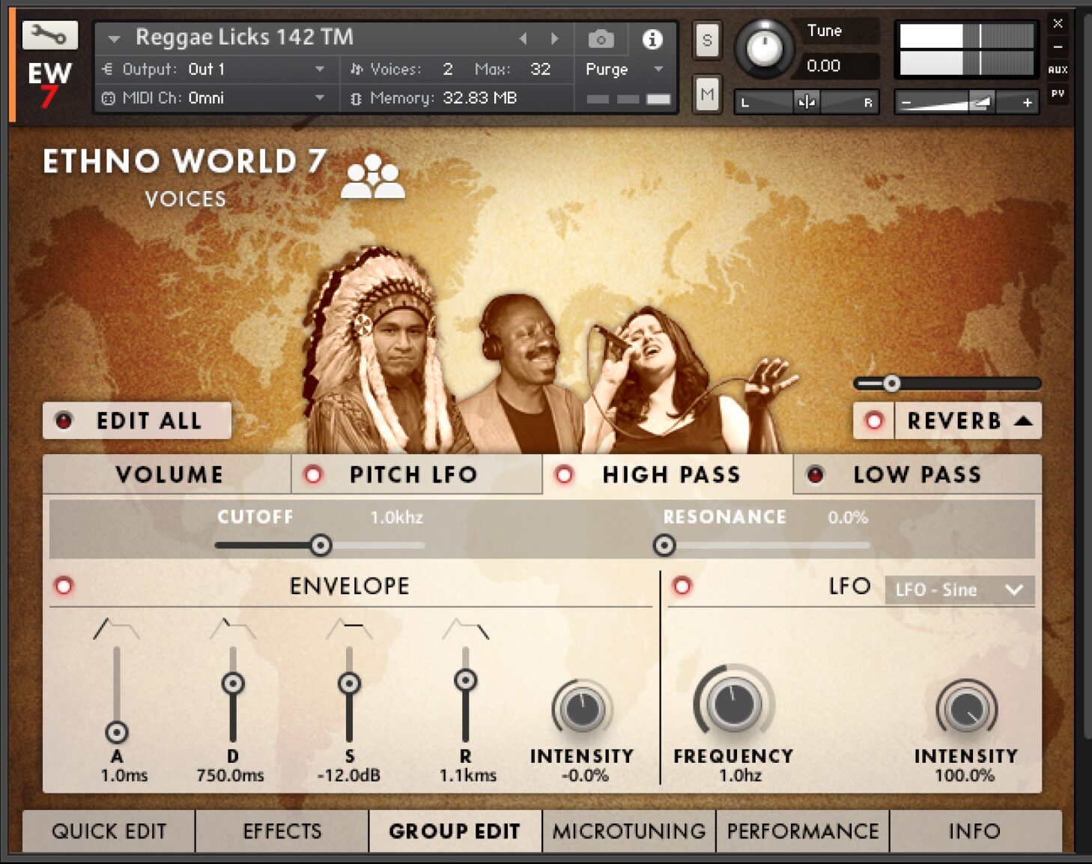
Task: Click the Attack A slider handle
Action: pos(117,731)
